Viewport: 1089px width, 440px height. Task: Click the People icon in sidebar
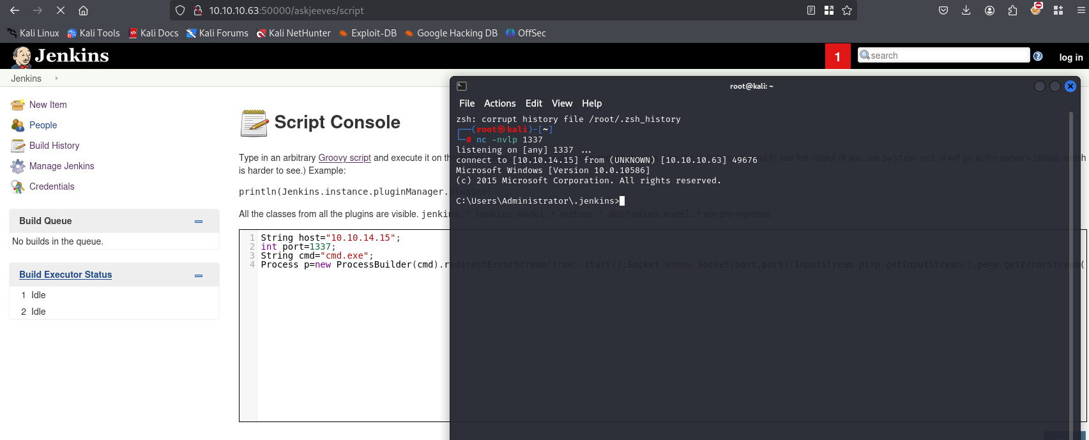(17, 125)
